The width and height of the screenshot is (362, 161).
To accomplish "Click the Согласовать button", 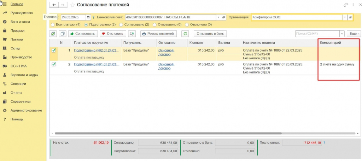I will pos(83,34).
